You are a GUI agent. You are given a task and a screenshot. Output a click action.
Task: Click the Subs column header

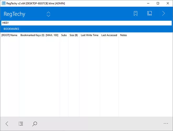click(x=64, y=35)
